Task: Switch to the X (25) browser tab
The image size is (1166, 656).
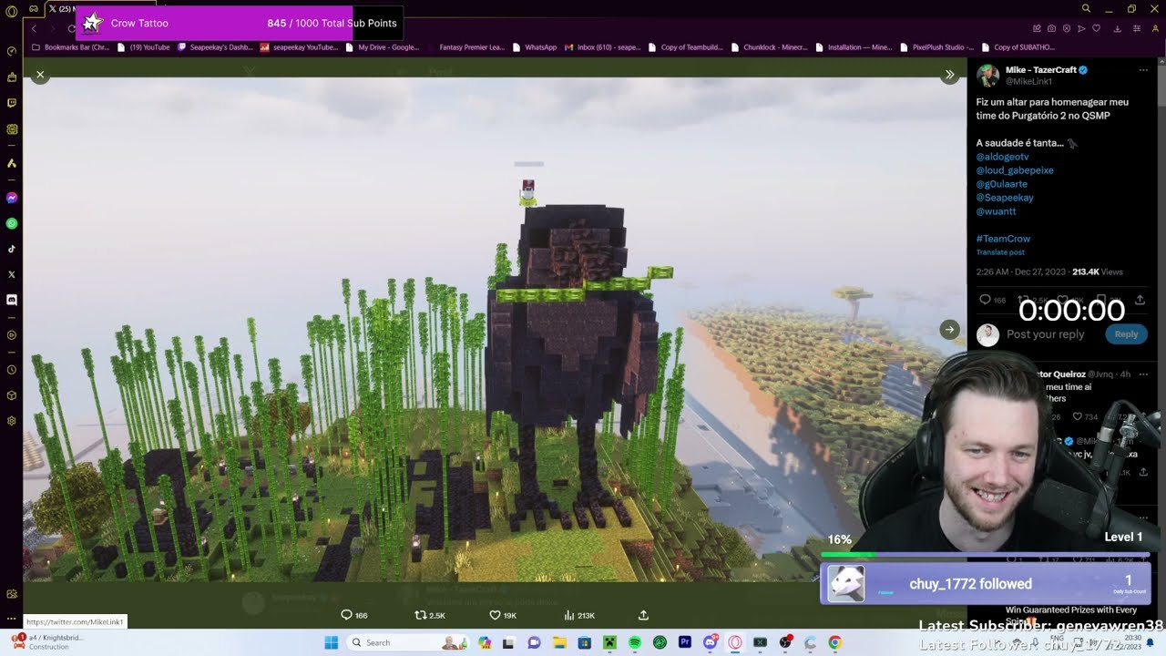Action: pos(64,8)
